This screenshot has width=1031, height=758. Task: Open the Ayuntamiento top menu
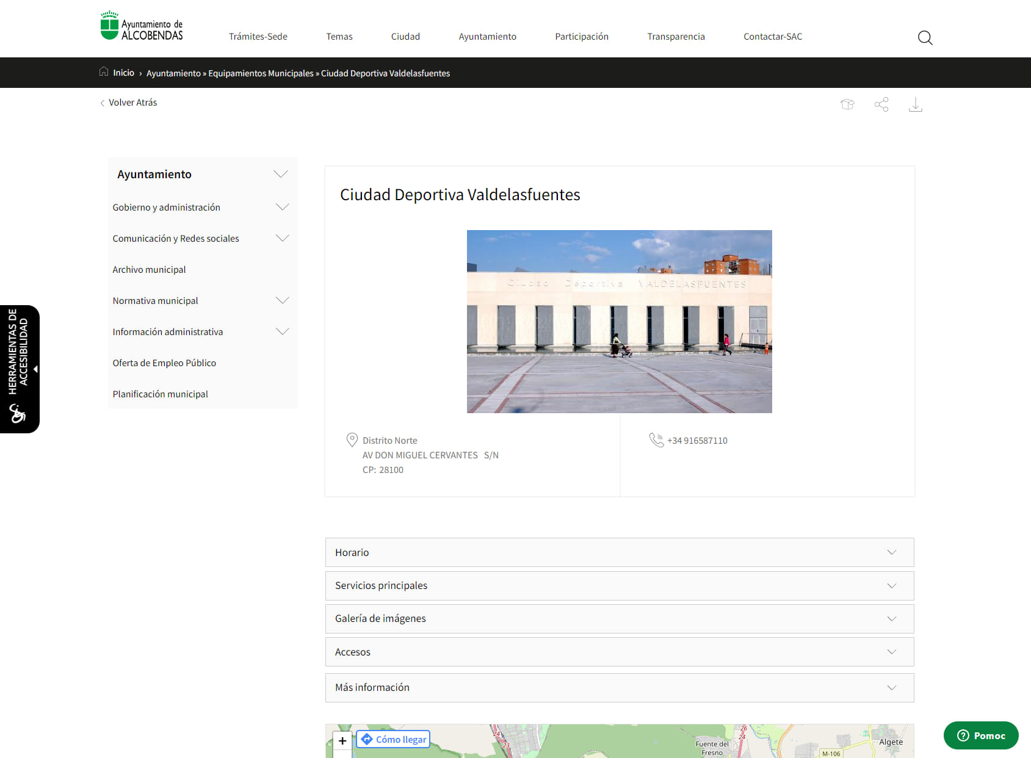click(488, 37)
